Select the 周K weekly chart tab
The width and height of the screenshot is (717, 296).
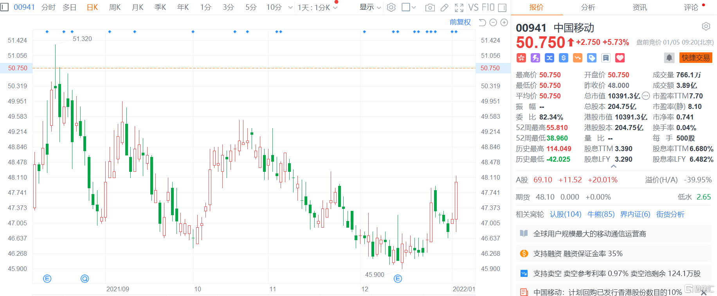pyautogui.click(x=115, y=7)
